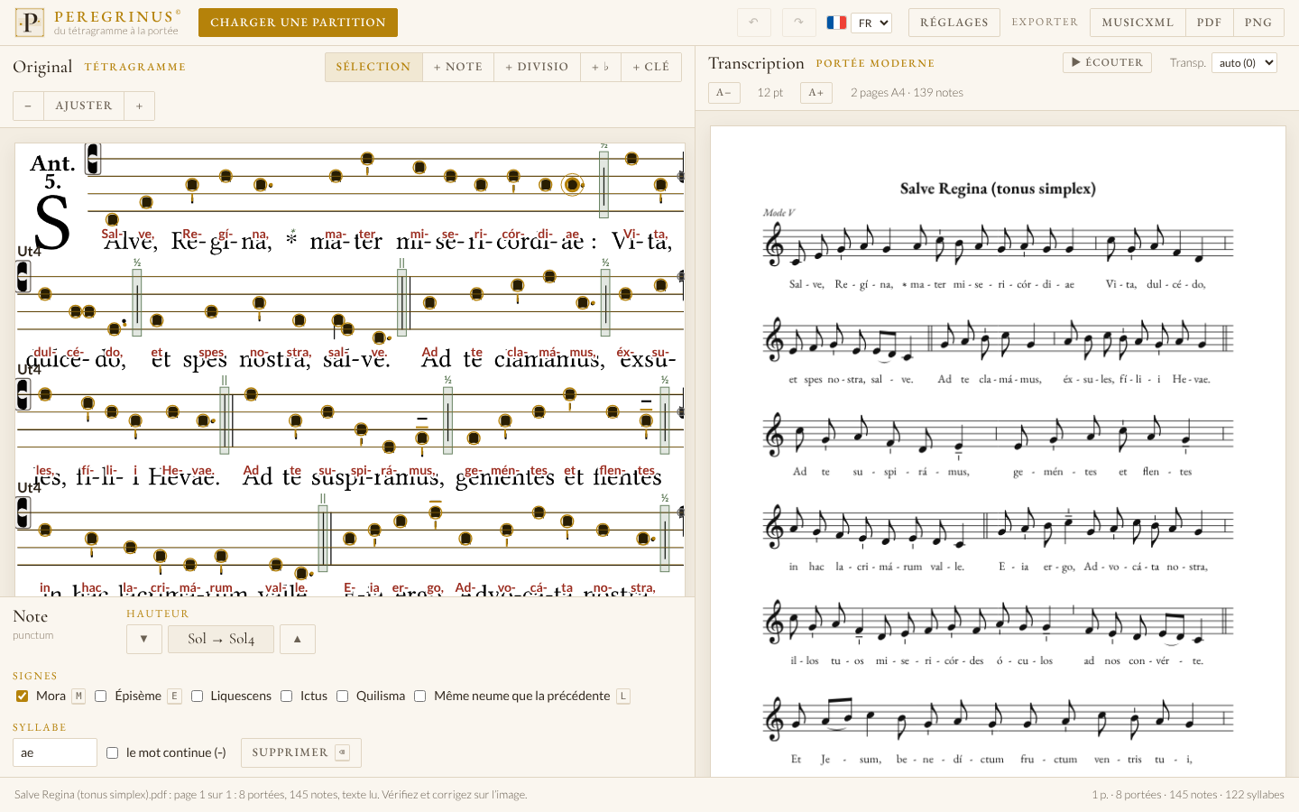Click the Supprimer button
Image resolution: width=1299 pixels, height=812 pixels.
point(301,752)
